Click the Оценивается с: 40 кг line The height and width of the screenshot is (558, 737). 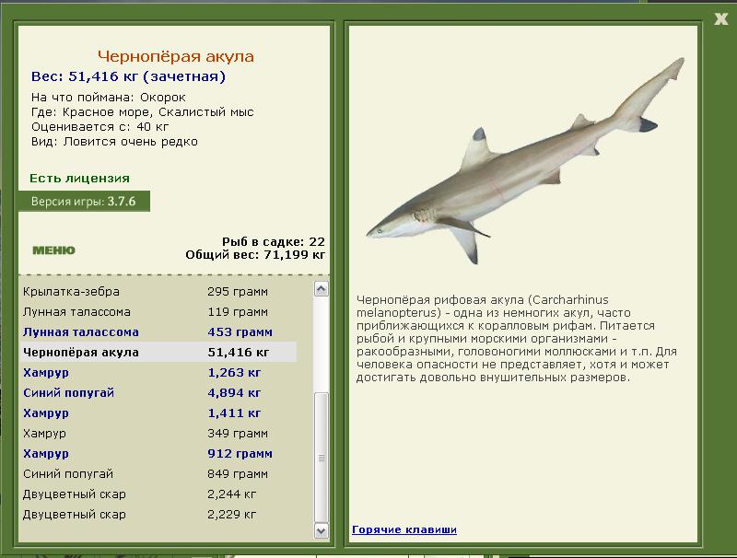point(99,127)
